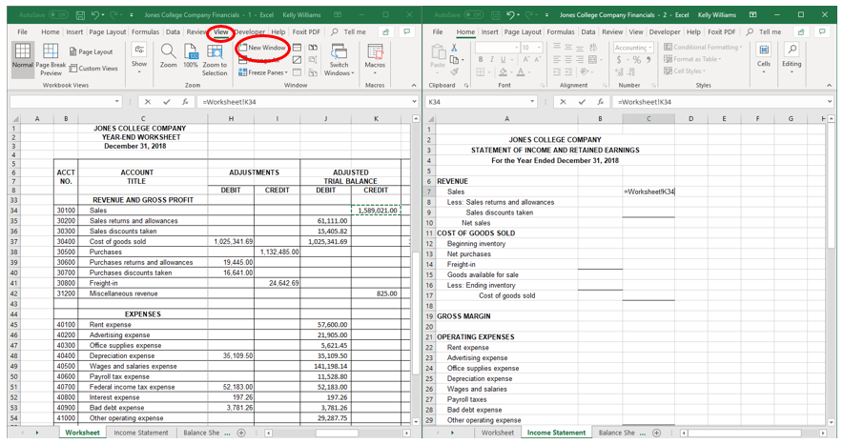Toggle AutoSave switch in the left window
Viewport: 844px width, 444px height.
coord(58,15)
